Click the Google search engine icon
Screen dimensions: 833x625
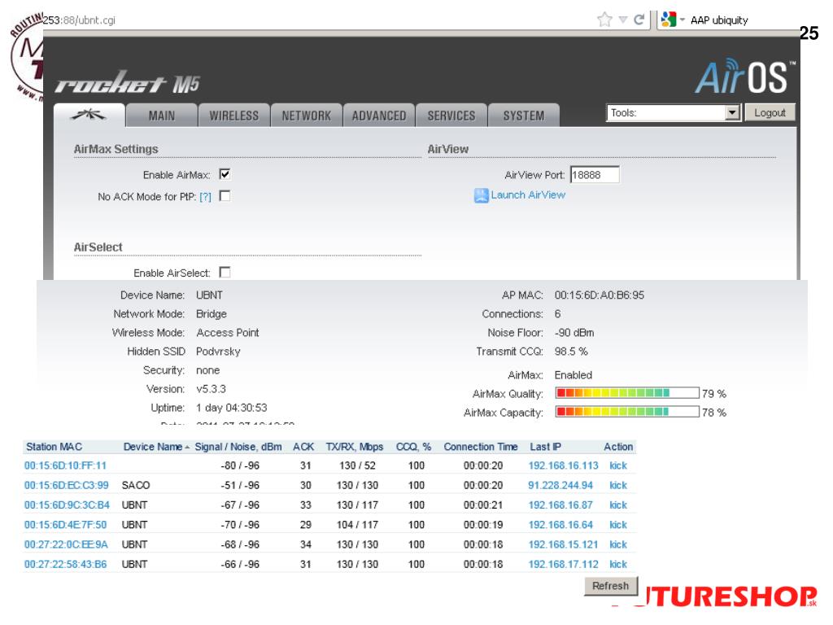669,20
